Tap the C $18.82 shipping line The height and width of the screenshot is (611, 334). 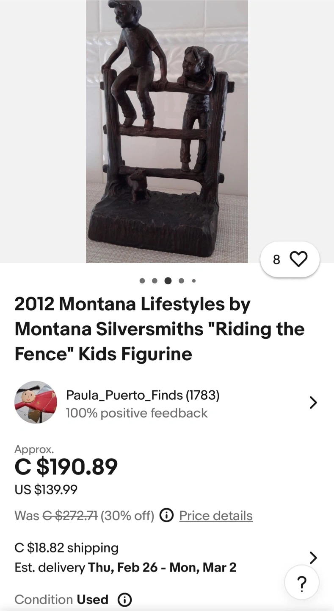[66, 548]
